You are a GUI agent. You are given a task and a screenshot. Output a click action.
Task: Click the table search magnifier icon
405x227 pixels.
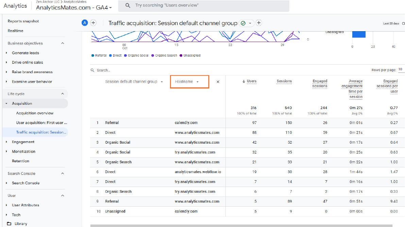click(x=92, y=70)
